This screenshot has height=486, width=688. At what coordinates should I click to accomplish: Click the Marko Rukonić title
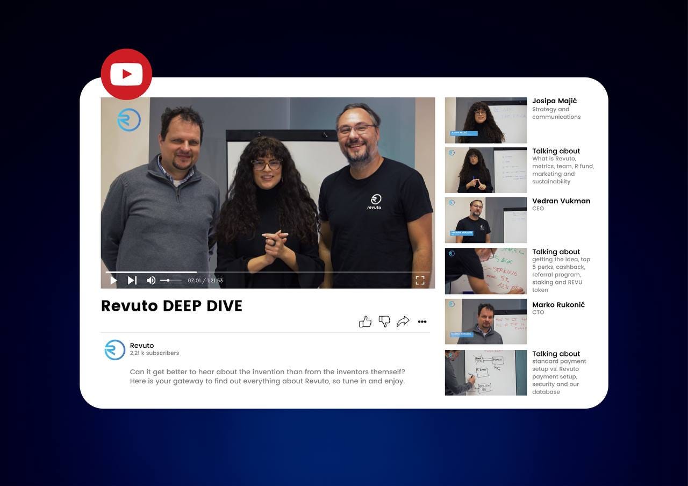pos(558,305)
